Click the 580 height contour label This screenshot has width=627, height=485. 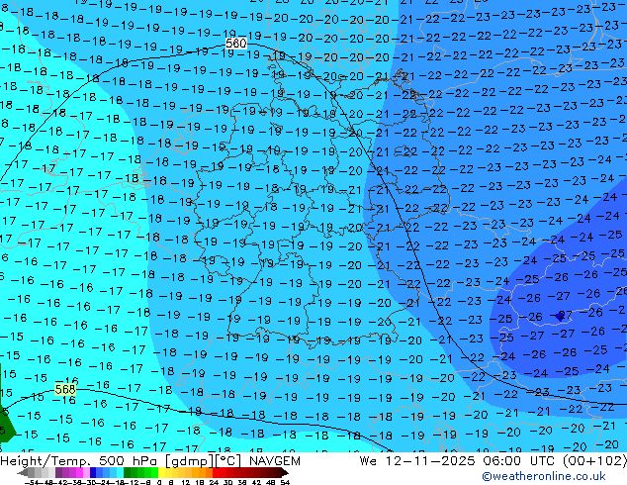[236, 44]
